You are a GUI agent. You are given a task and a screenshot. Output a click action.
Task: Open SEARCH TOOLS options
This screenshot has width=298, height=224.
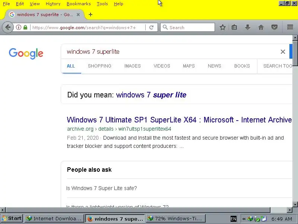tap(278, 66)
